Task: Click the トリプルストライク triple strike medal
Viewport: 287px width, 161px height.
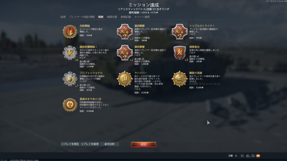Action: pos(180,32)
